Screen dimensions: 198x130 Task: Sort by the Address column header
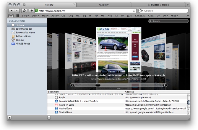[155, 92]
